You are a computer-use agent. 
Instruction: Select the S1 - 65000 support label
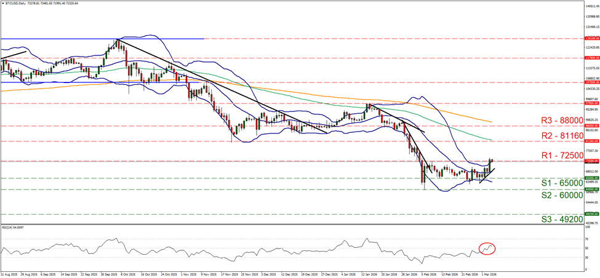coord(562,183)
